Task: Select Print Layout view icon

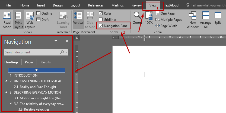Action: pos(18,20)
